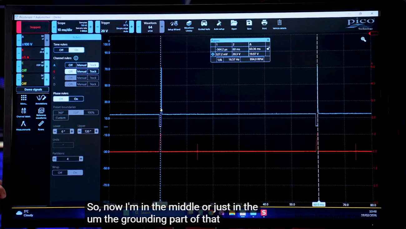Save the current waveform
This screenshot has height=229, width=406.
pyautogui.click(x=249, y=25)
